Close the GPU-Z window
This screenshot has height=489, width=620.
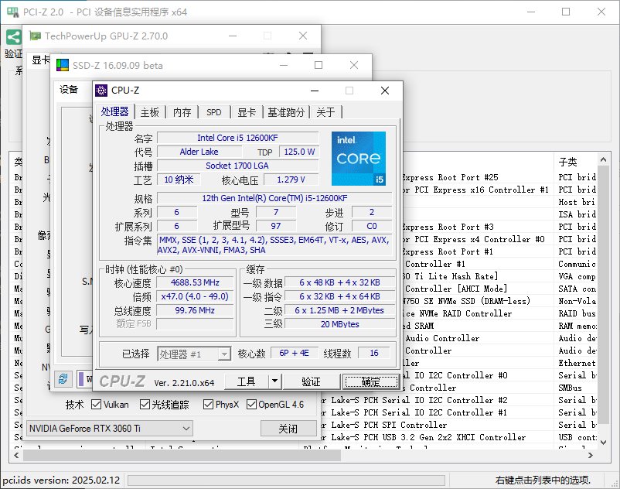point(303,36)
